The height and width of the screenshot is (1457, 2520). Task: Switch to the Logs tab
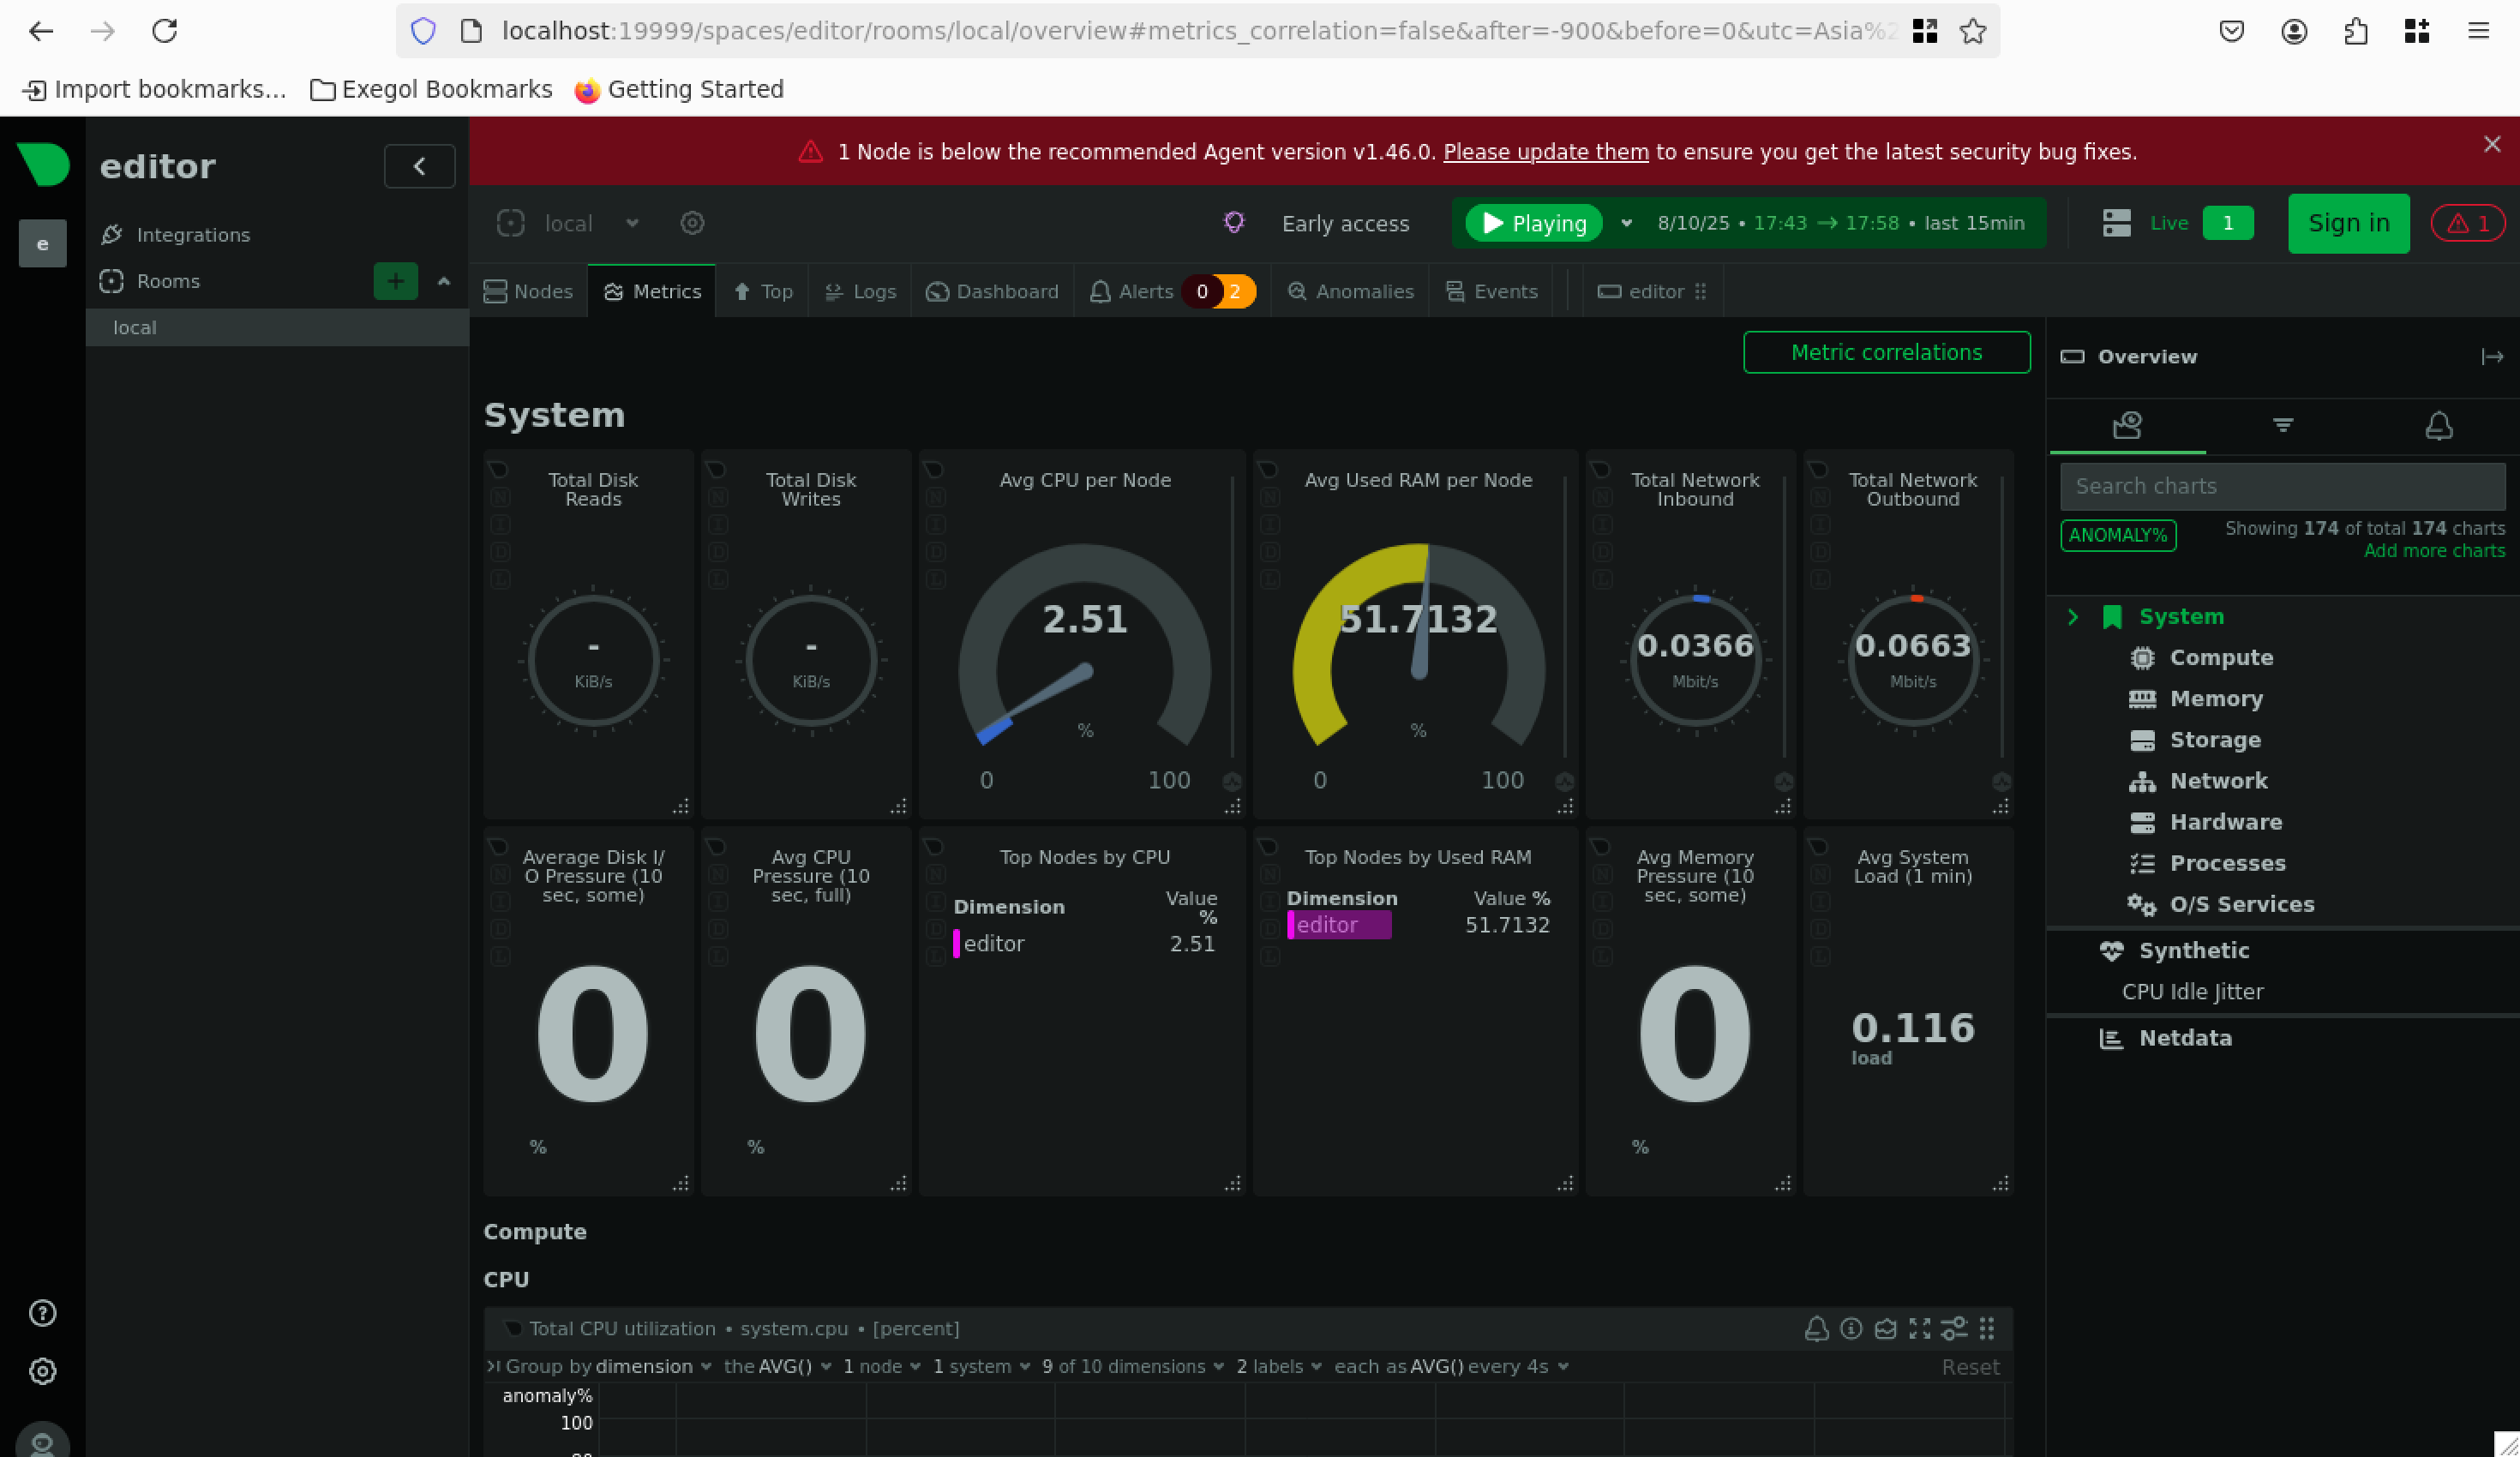[860, 291]
